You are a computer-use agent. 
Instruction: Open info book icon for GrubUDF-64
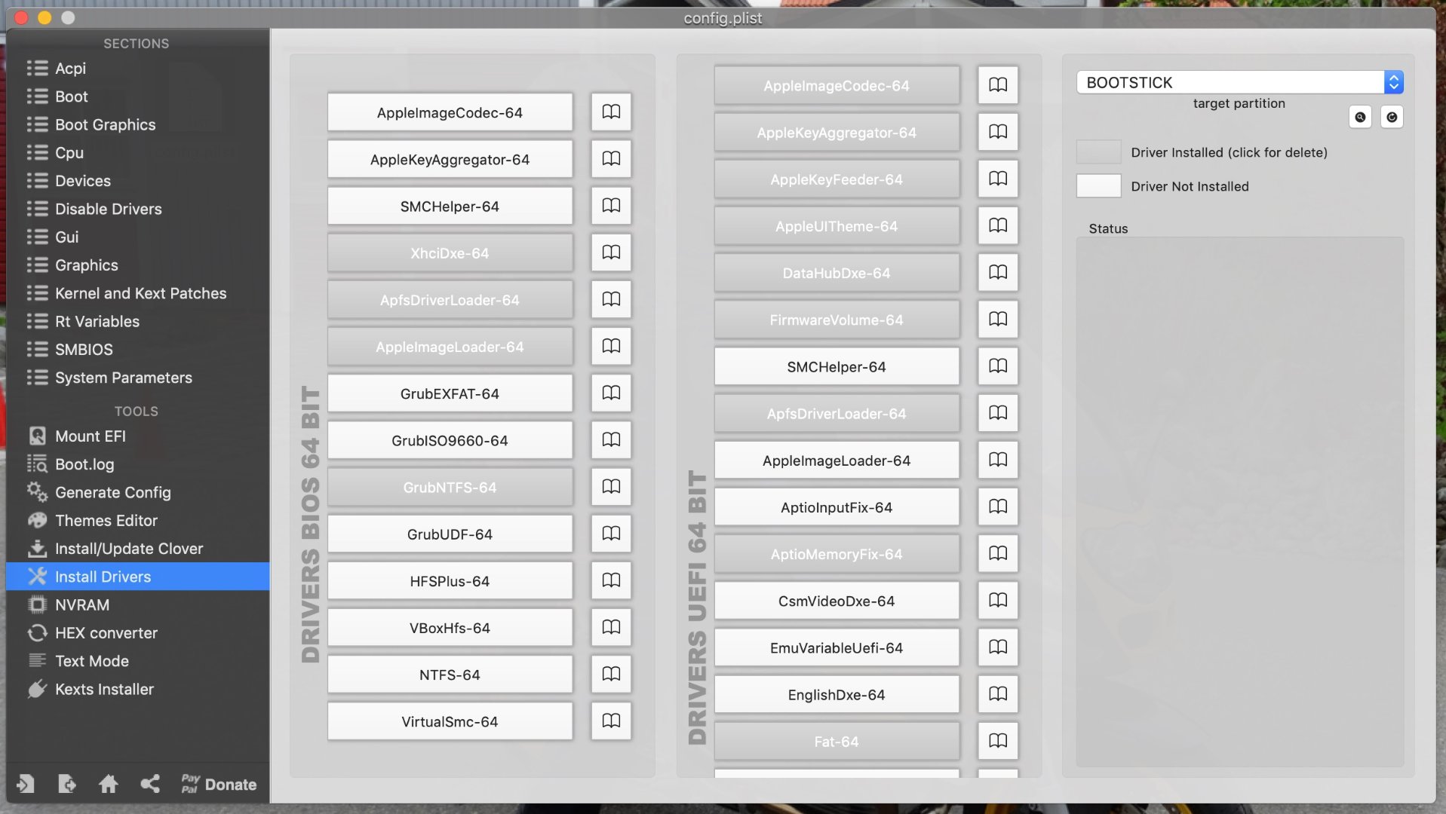[611, 534]
